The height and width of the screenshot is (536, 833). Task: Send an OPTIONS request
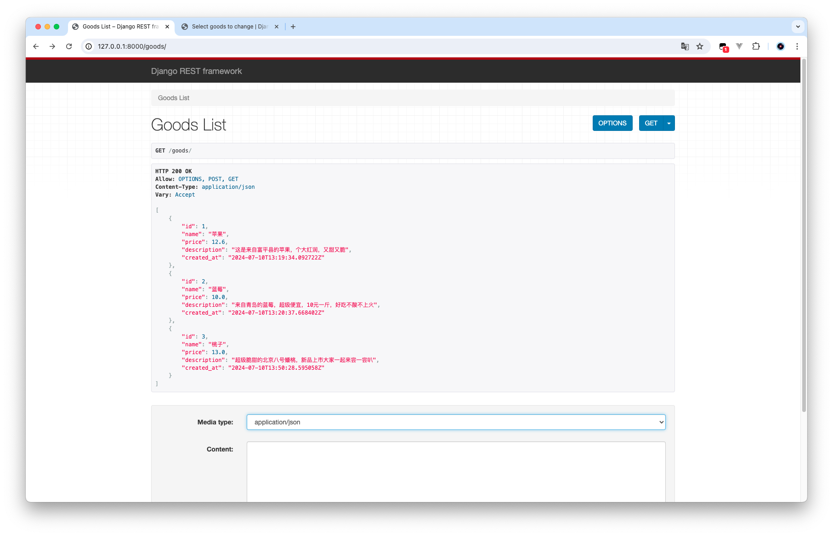click(x=612, y=123)
